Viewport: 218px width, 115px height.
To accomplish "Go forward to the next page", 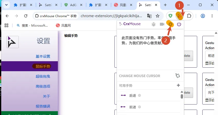I will pos(16,16).
